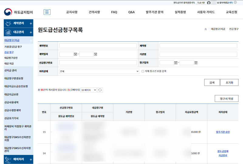Select 대금청구승인 in sidebar
Image resolution: width=243 pixels, height=164 pixels.
point(11,58)
